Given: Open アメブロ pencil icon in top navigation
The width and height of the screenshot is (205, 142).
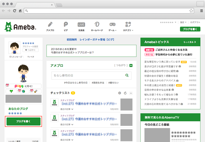Looking at the screenshot, I should click(x=50, y=27).
